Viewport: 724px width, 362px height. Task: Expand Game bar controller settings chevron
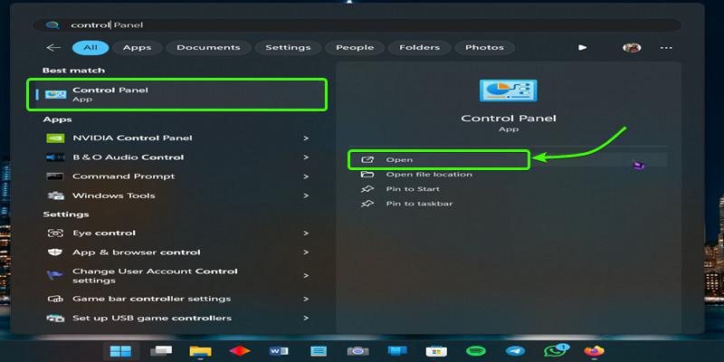tap(306, 299)
